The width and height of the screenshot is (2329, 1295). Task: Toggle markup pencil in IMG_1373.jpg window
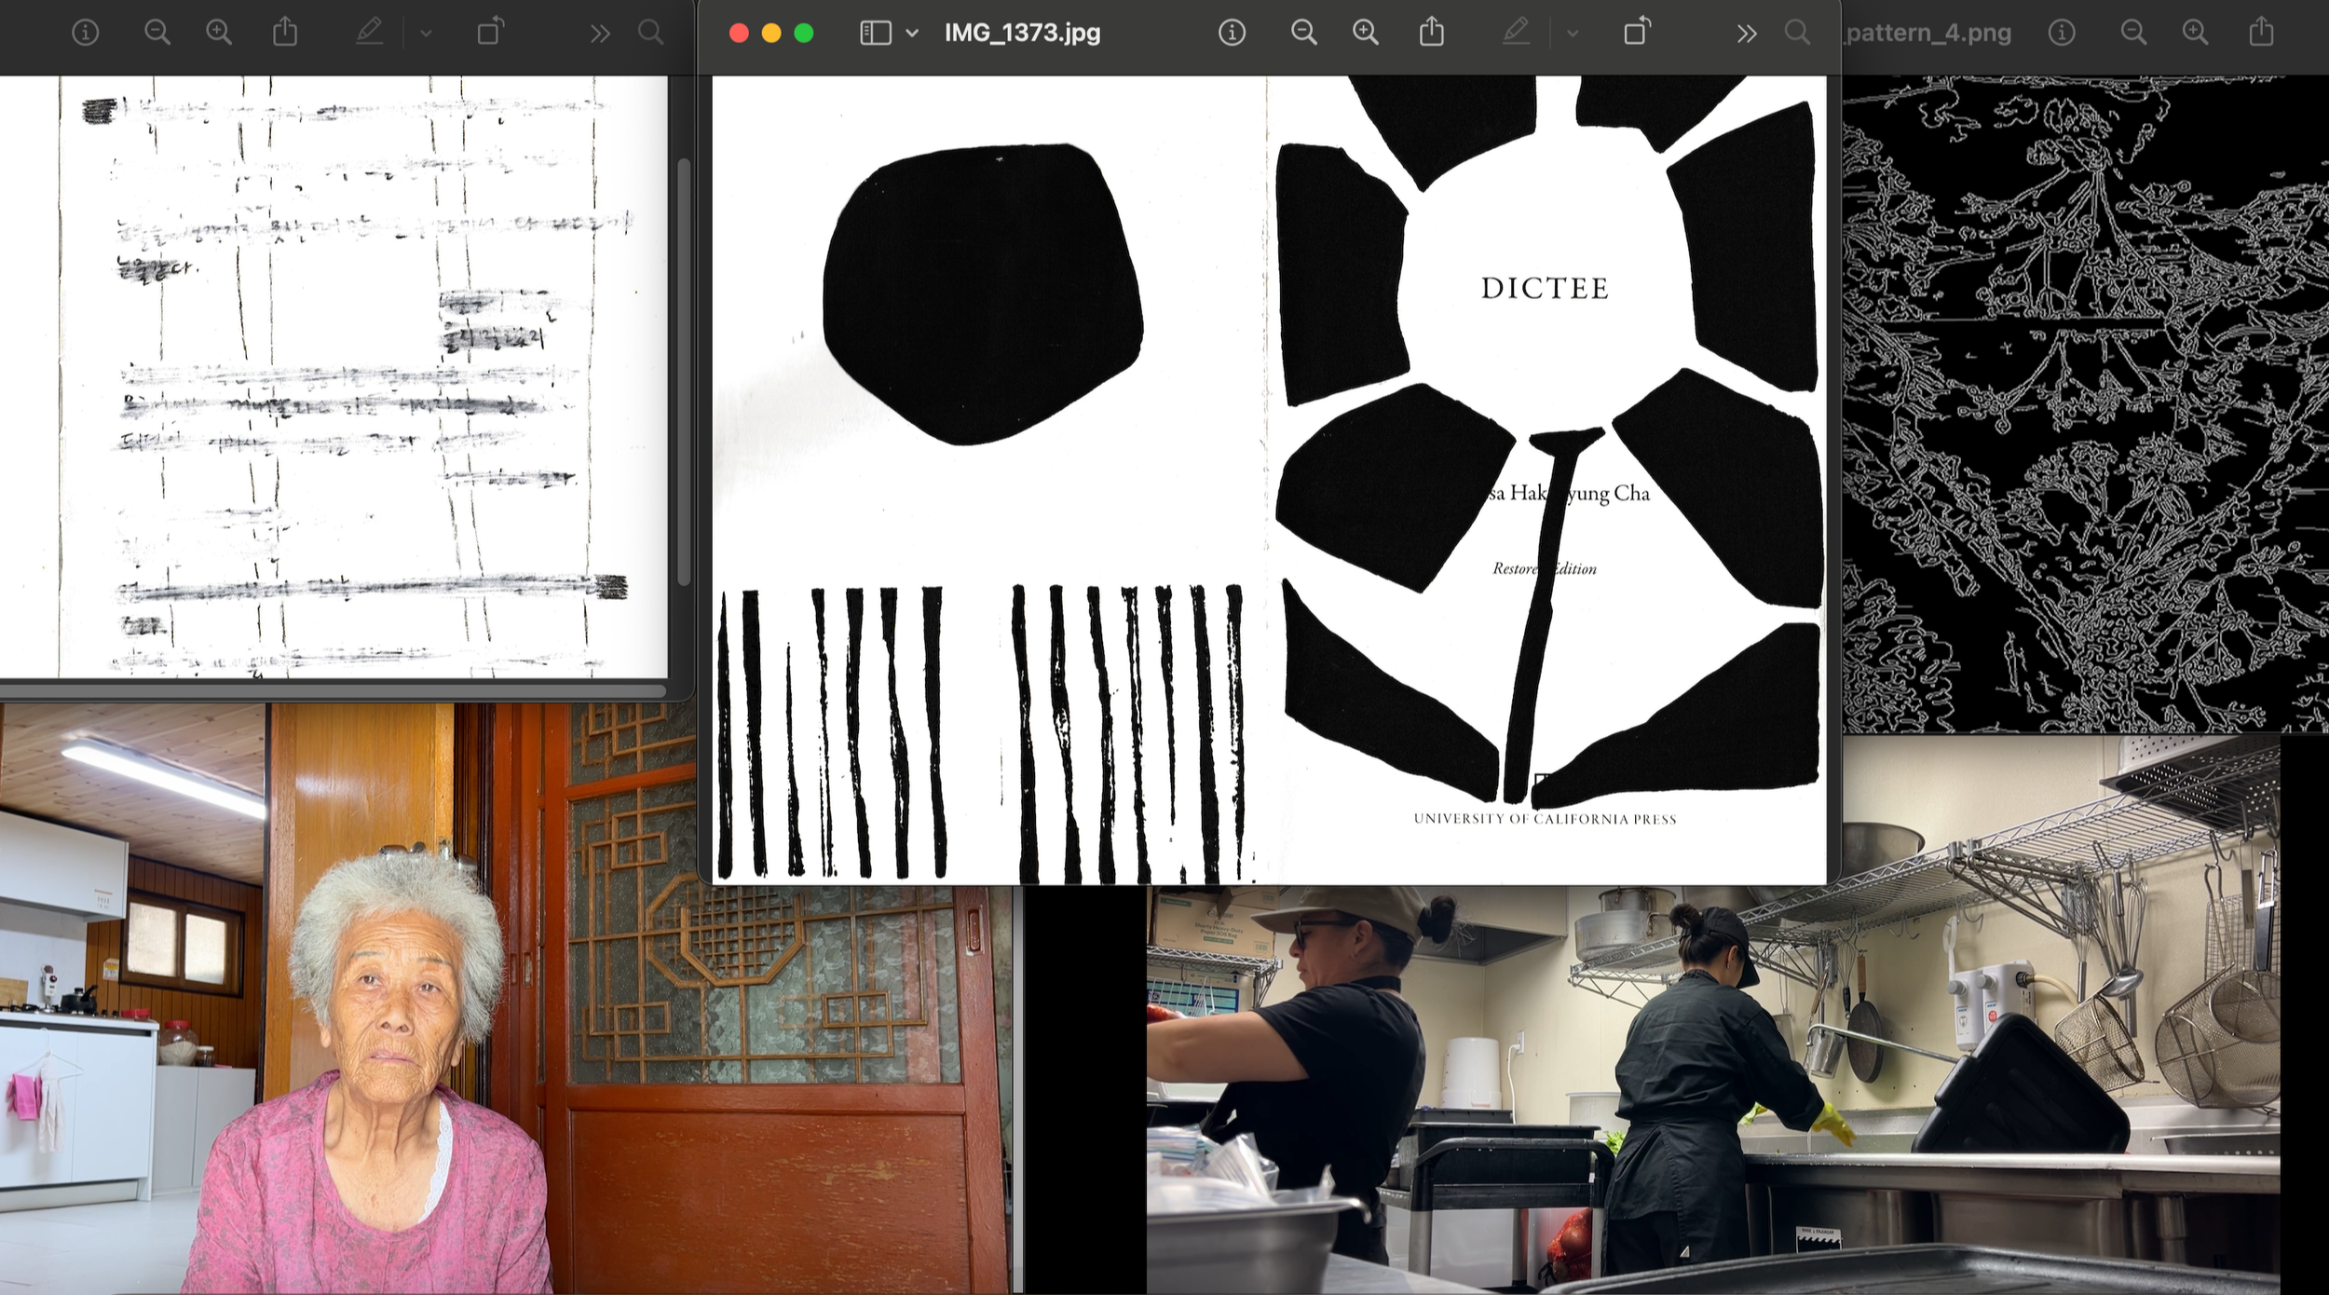(x=1516, y=34)
